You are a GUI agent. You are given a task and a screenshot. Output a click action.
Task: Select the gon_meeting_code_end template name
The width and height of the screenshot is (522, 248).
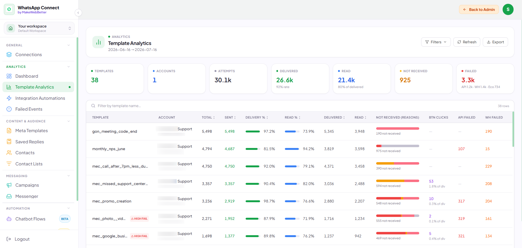pos(114,131)
